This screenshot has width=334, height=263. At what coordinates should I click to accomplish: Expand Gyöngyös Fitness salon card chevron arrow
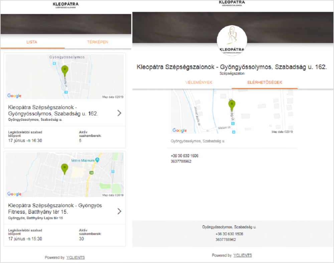coord(119,211)
